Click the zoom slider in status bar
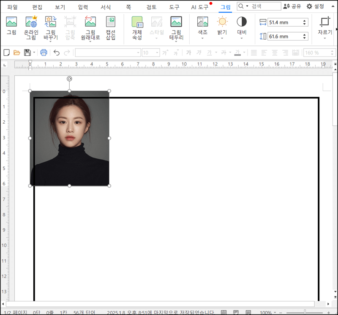 click(x=304, y=312)
